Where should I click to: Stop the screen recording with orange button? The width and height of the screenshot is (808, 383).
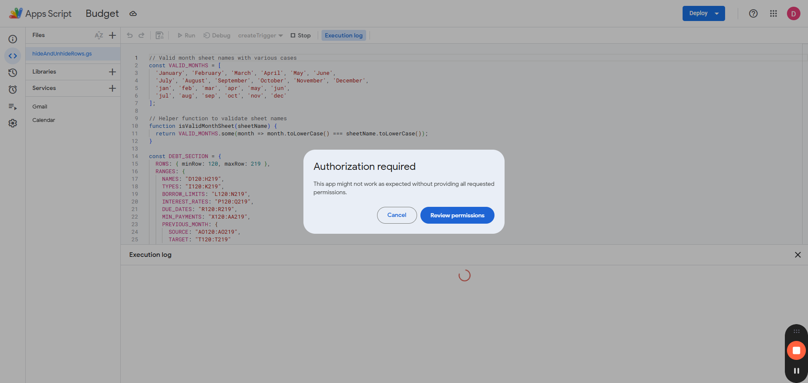tap(796, 350)
